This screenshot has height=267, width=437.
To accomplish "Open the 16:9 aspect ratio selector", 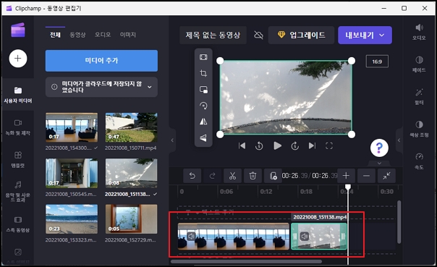I will coord(377,62).
